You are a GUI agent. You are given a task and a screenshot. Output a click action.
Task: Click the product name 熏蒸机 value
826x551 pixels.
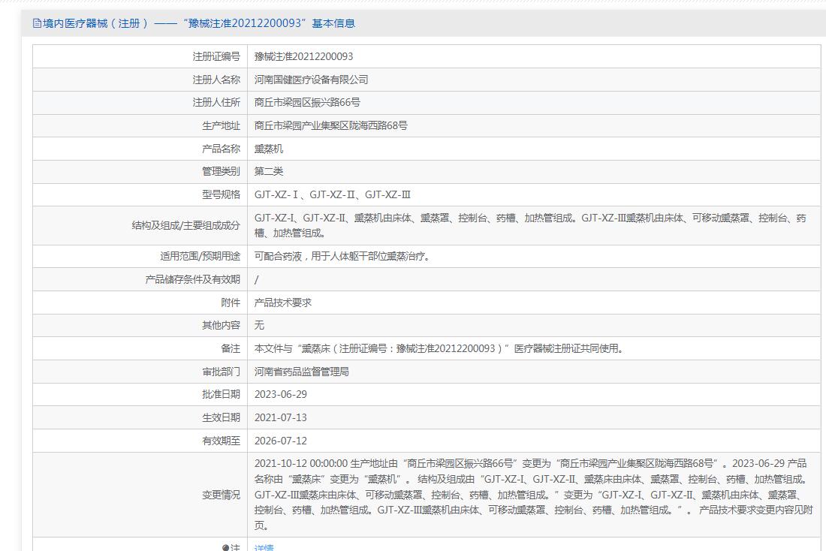pos(269,149)
